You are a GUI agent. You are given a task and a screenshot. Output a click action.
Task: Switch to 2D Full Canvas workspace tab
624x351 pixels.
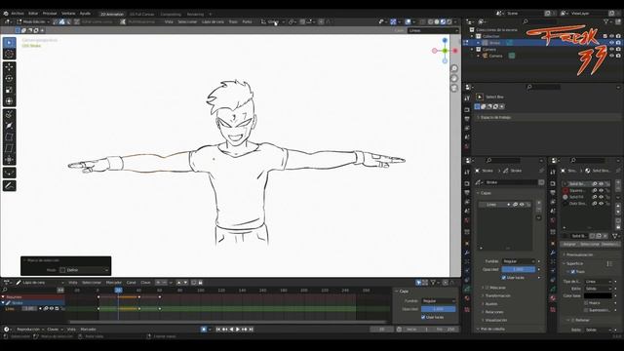(141, 14)
